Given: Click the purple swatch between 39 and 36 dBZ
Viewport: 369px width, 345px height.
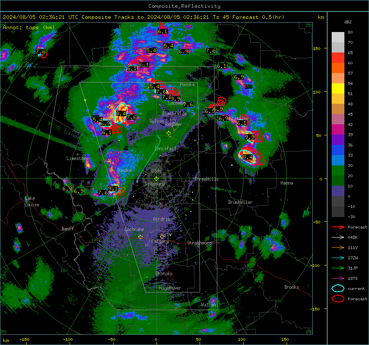Looking at the screenshot, I should pos(338,140).
